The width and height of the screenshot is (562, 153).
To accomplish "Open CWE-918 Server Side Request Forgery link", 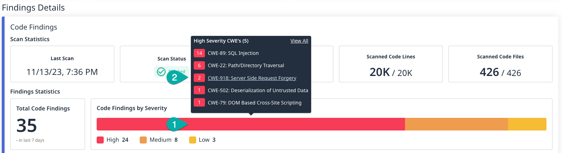I will point(252,78).
